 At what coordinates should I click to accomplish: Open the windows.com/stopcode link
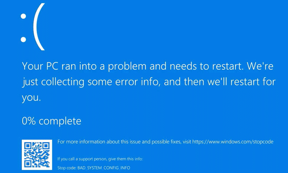[x=233, y=142]
